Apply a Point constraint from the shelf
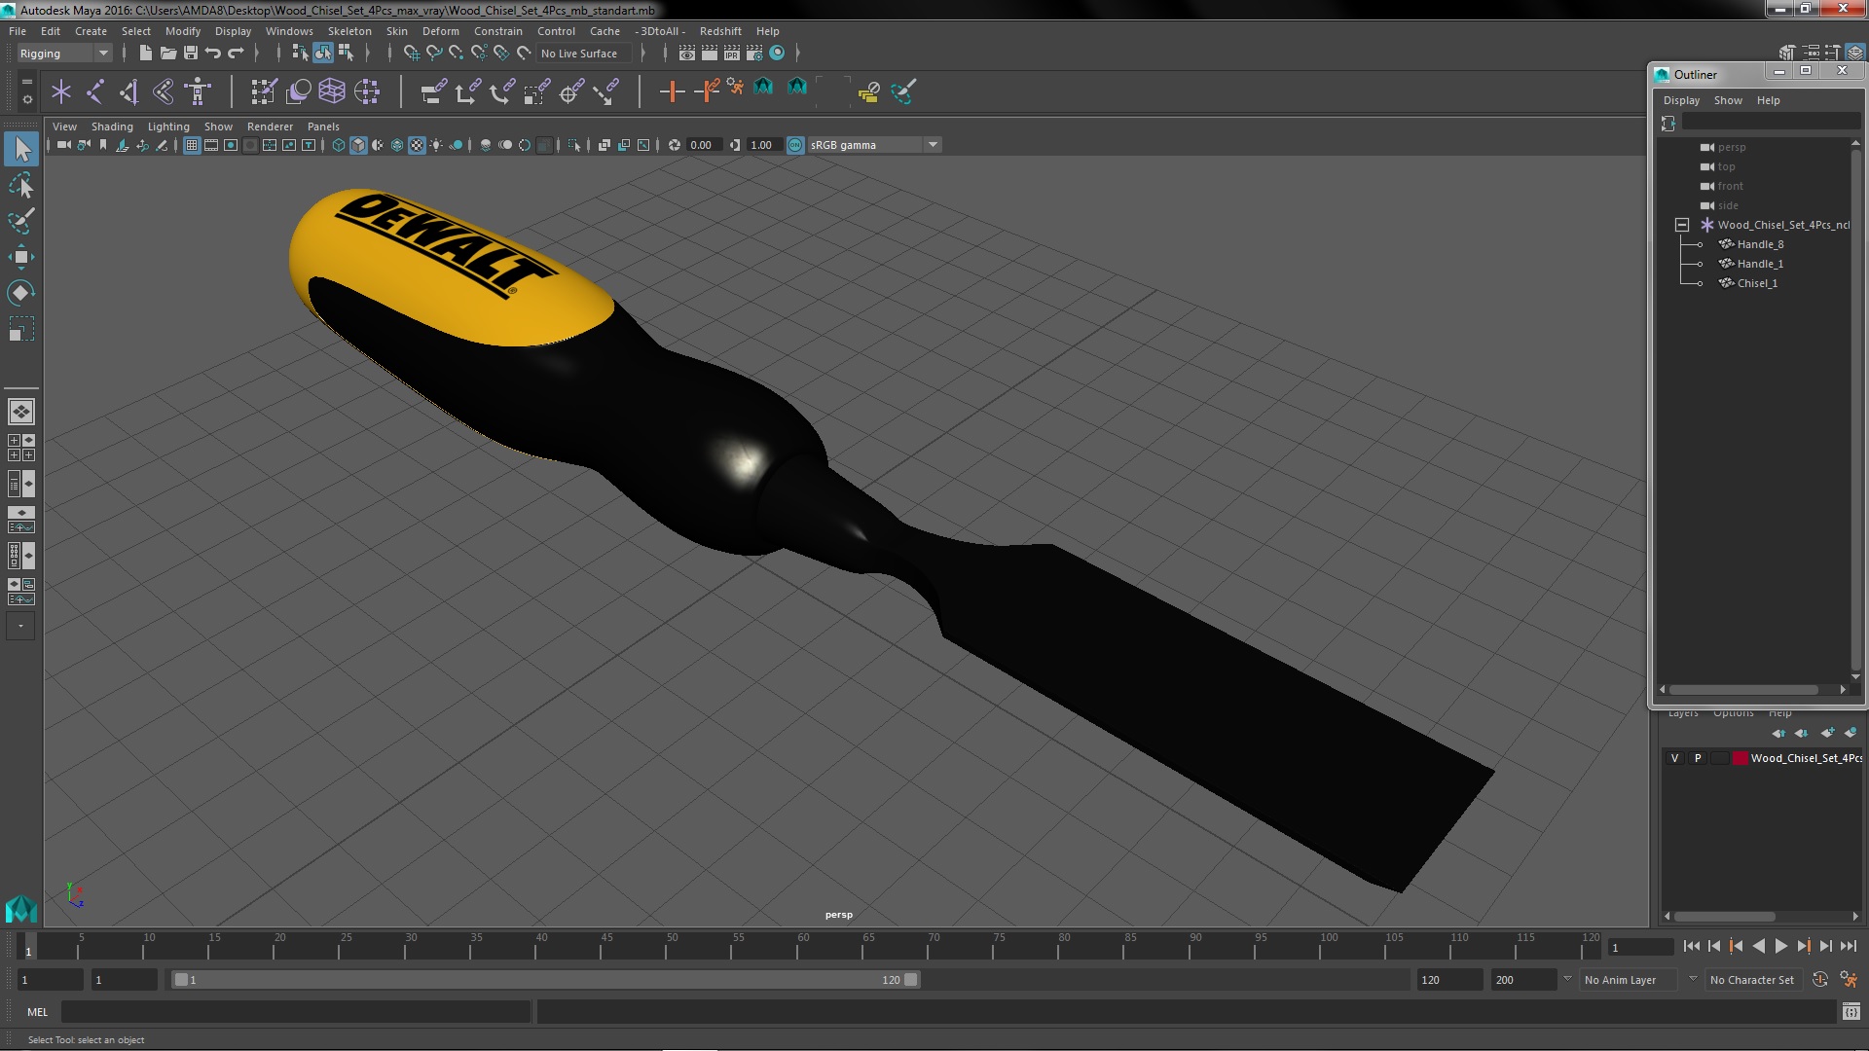Screen dimensions: 1869x1051 (468, 91)
